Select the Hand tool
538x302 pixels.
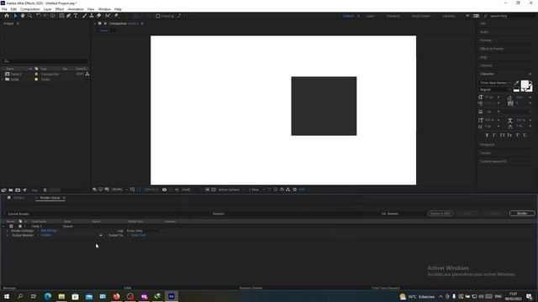coord(23,16)
